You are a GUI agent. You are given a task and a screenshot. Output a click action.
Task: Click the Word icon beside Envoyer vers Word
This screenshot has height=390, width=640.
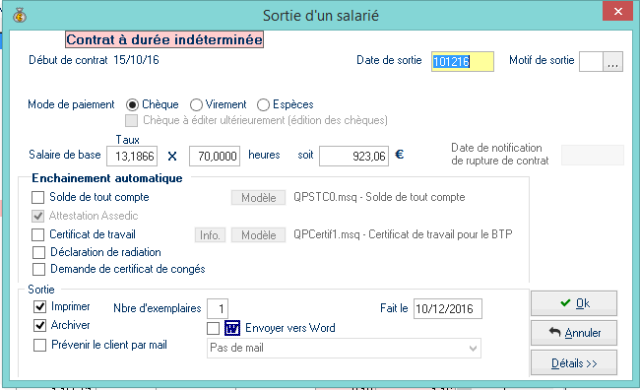pyautogui.click(x=232, y=328)
